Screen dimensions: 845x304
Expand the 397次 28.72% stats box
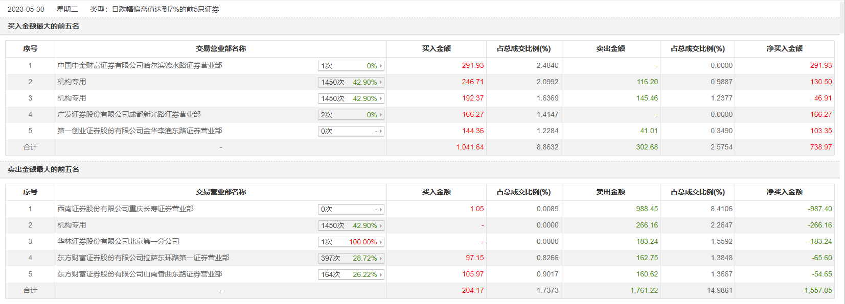(351, 258)
